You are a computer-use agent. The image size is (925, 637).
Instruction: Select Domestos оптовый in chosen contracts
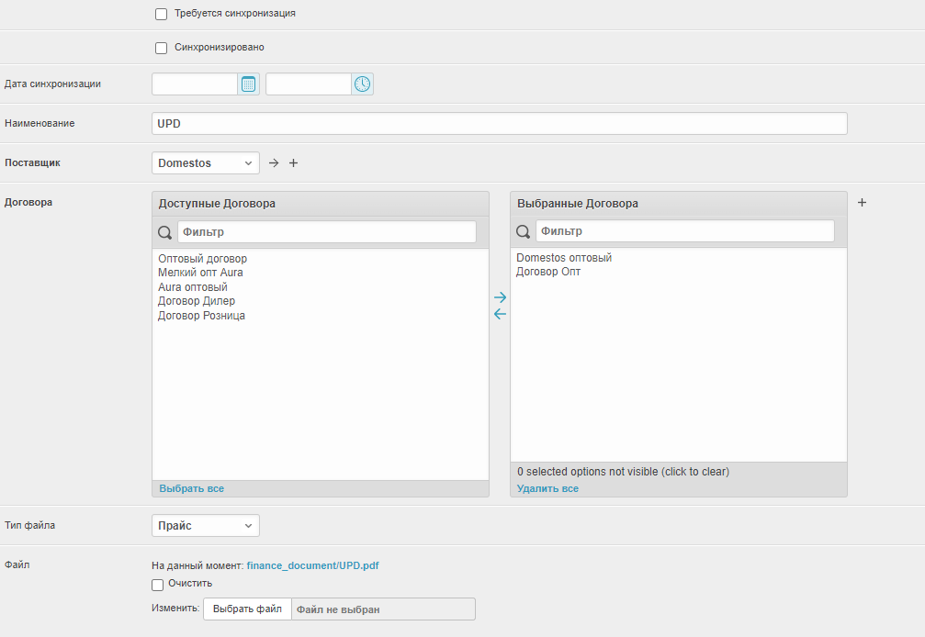coord(563,258)
